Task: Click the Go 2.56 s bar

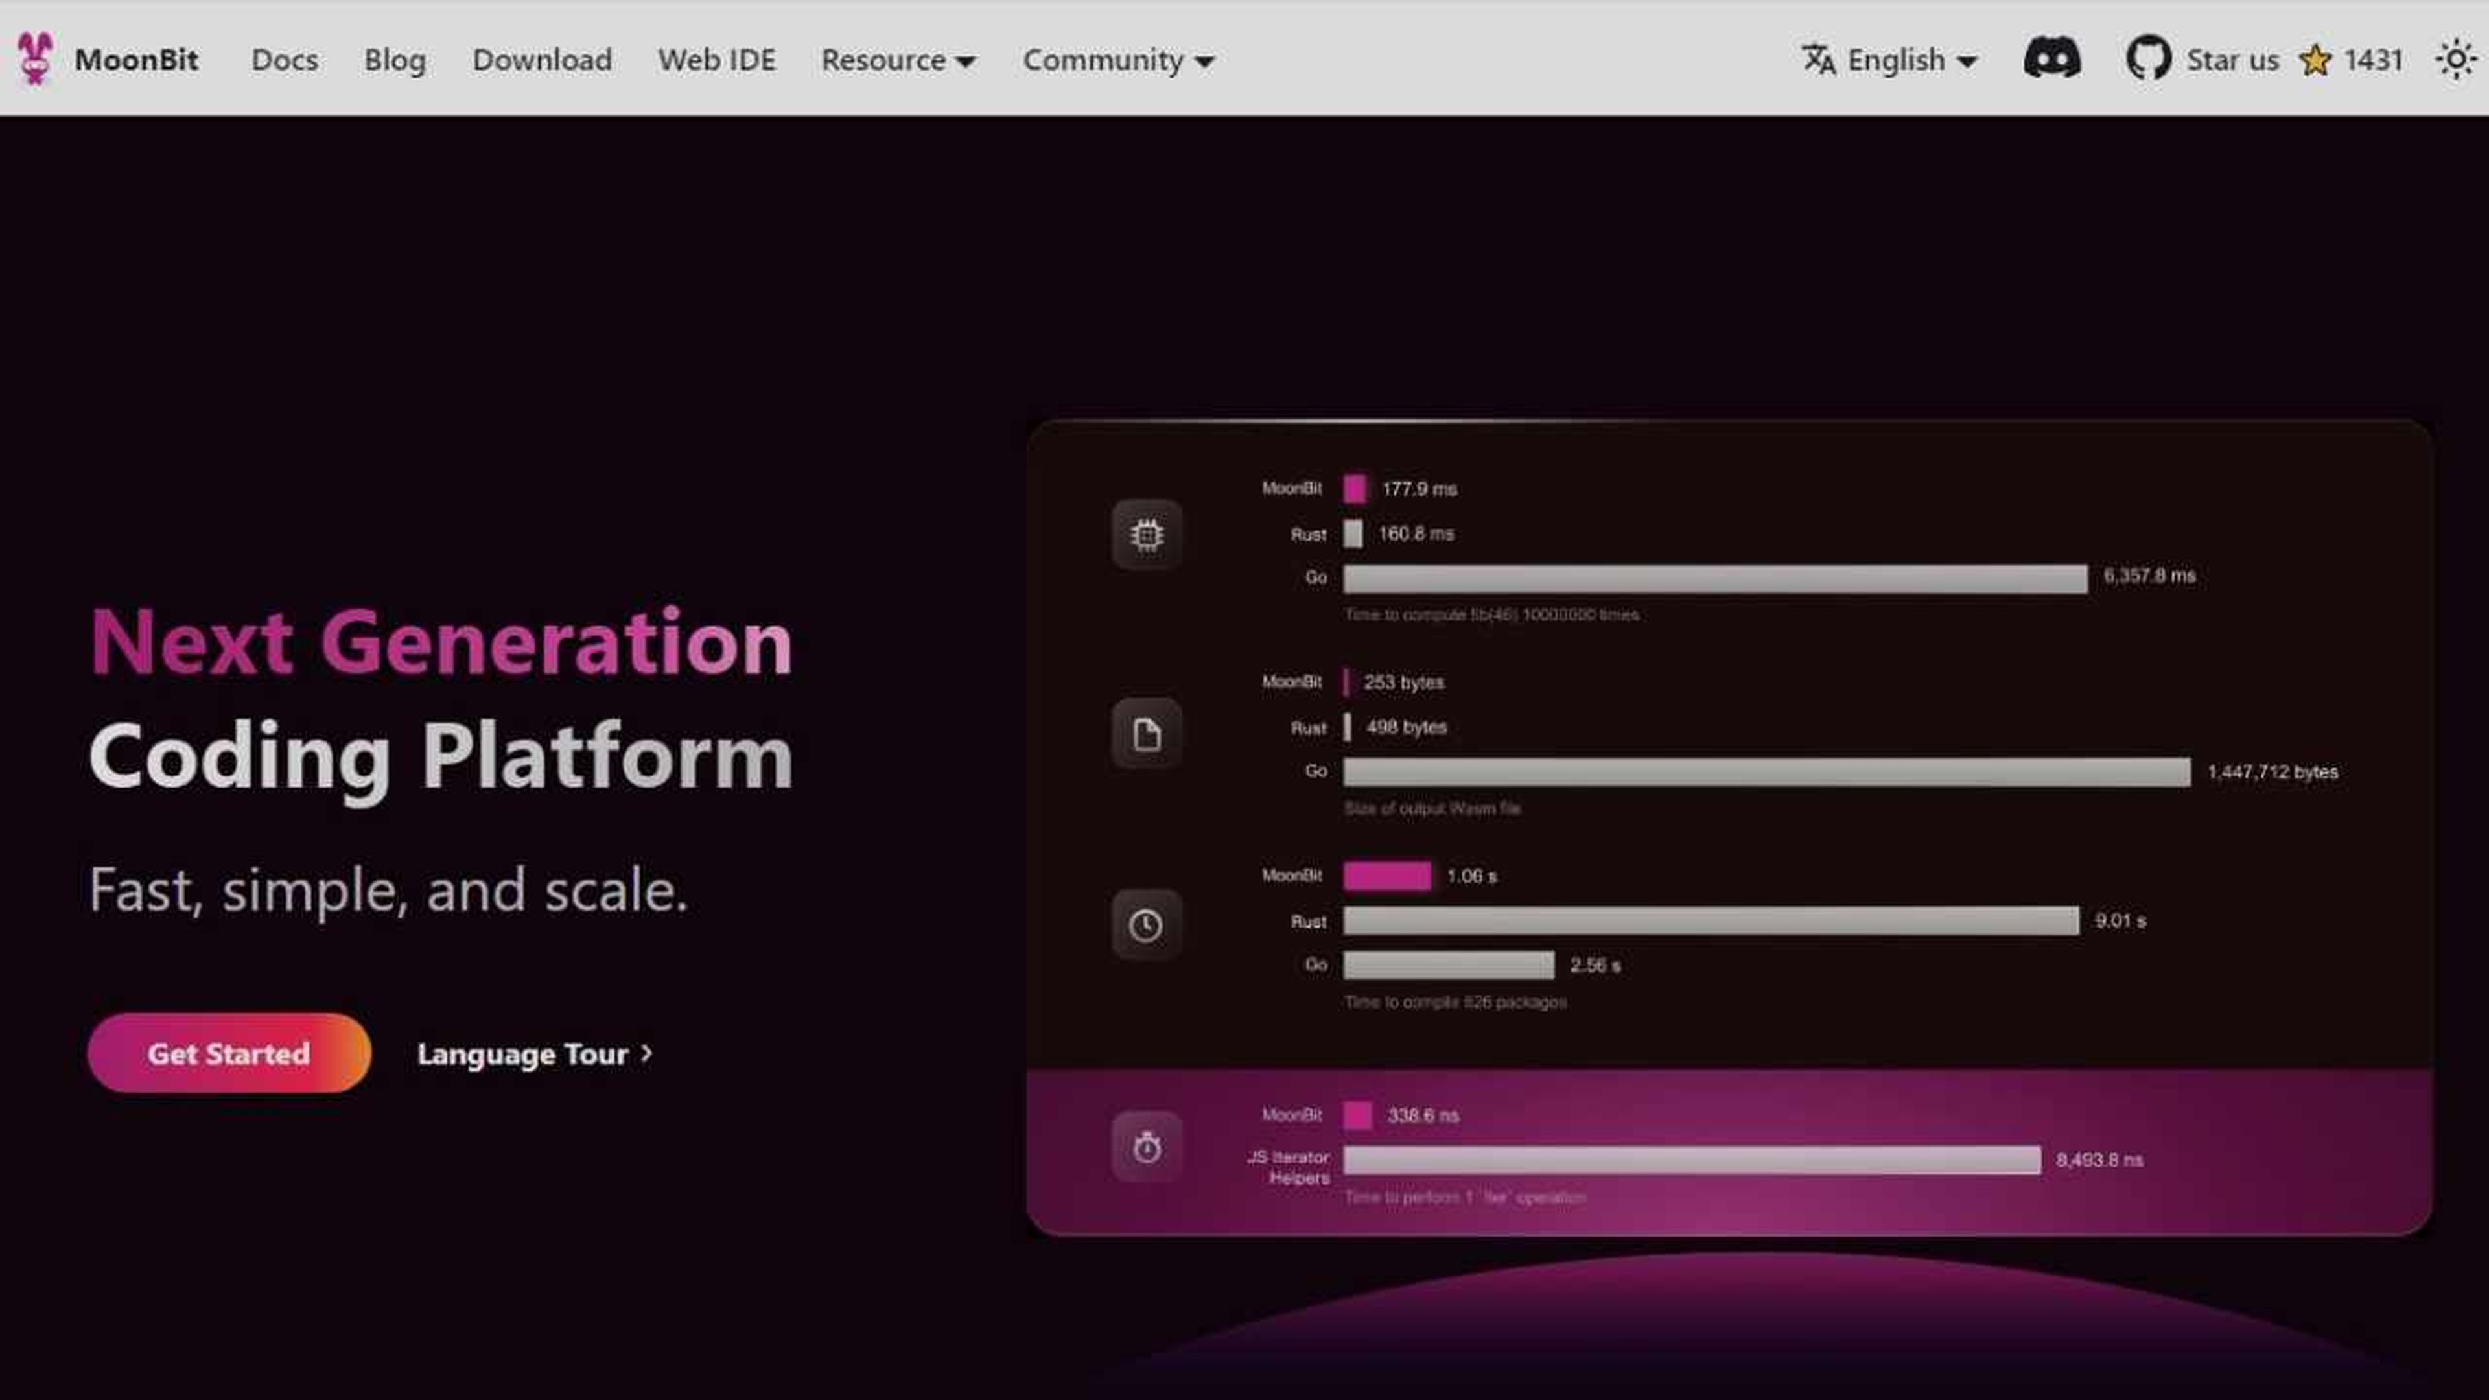Action: click(1449, 965)
